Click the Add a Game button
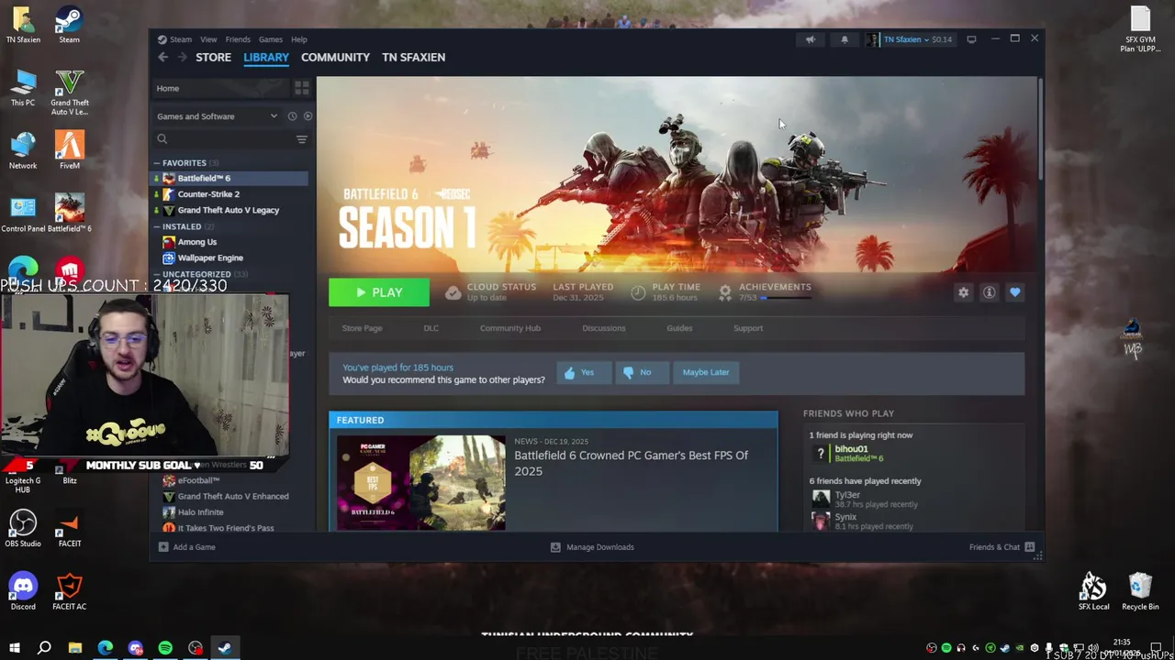The width and height of the screenshot is (1175, 660). [186, 547]
